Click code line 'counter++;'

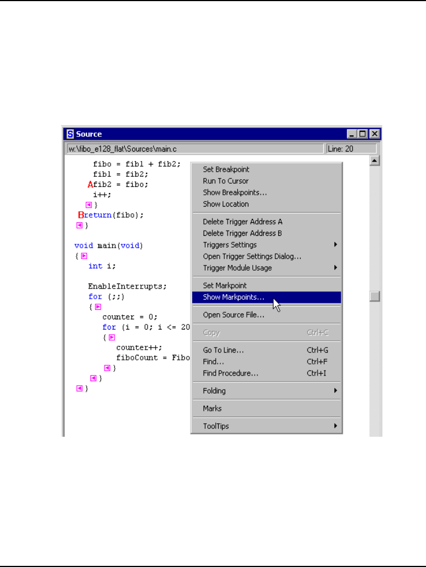[x=139, y=348]
